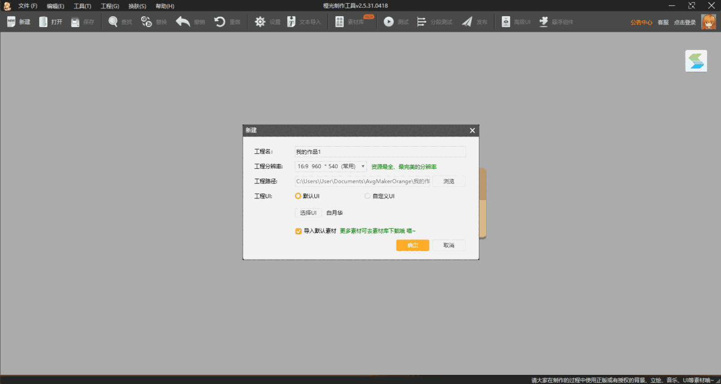Screen dimensions: 721x384
Task: Select the 自定义UI radio button
Action: [367, 195]
